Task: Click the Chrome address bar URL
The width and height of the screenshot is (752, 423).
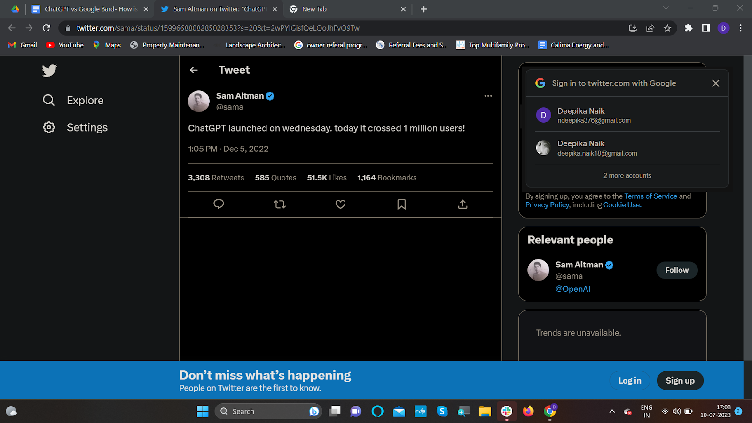Action: coord(218,28)
